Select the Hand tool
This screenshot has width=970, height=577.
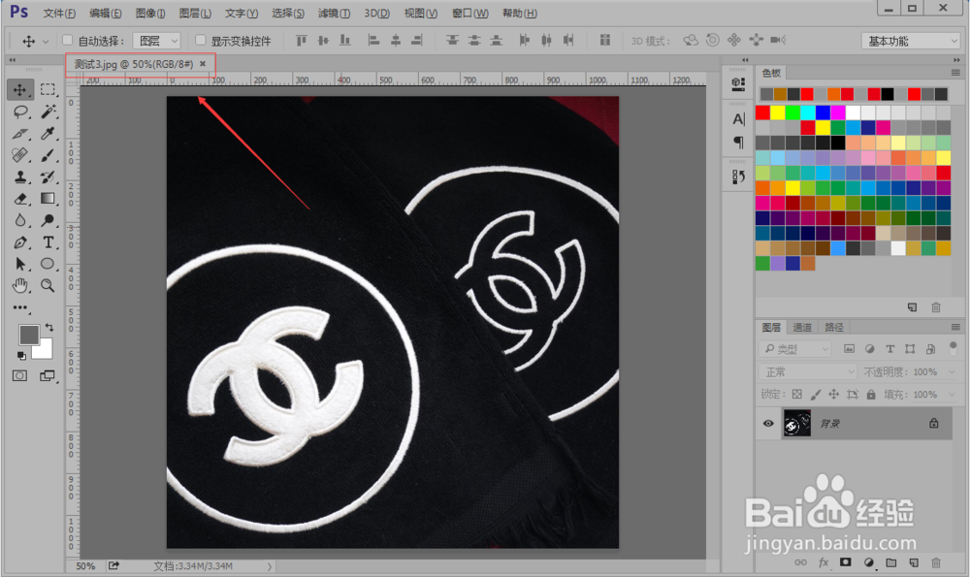pos(20,286)
